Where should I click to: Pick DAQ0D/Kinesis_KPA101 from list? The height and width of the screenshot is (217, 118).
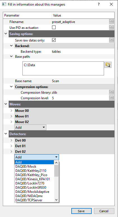[34, 179]
